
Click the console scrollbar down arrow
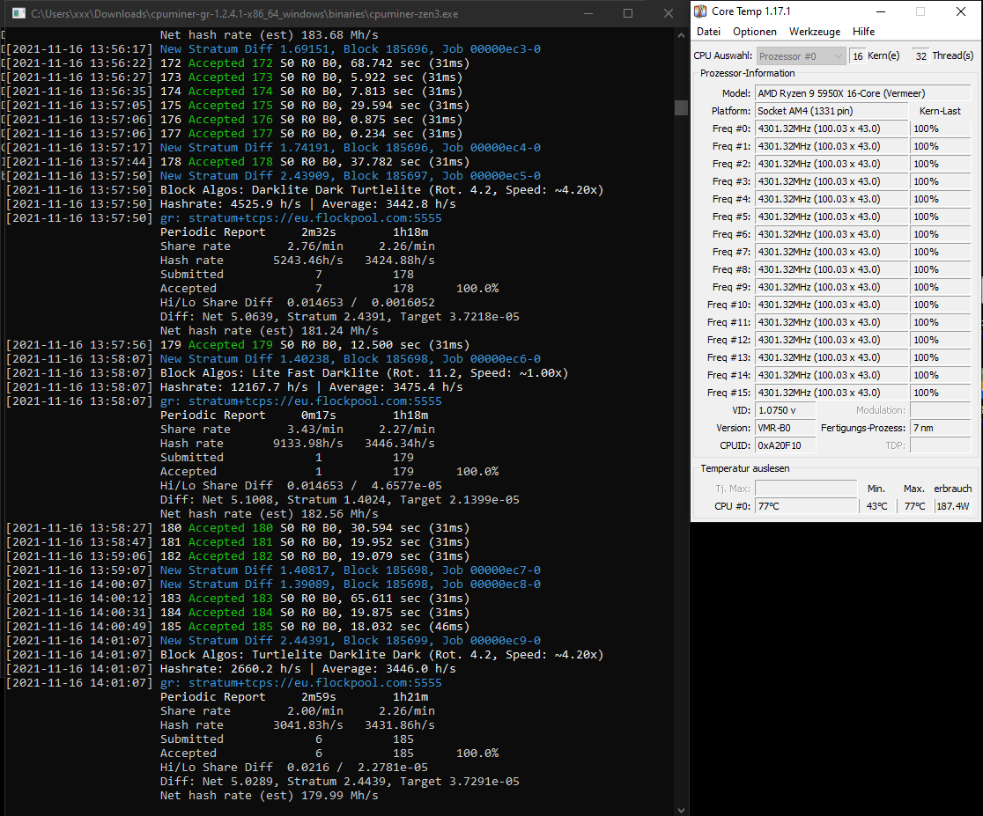click(682, 810)
